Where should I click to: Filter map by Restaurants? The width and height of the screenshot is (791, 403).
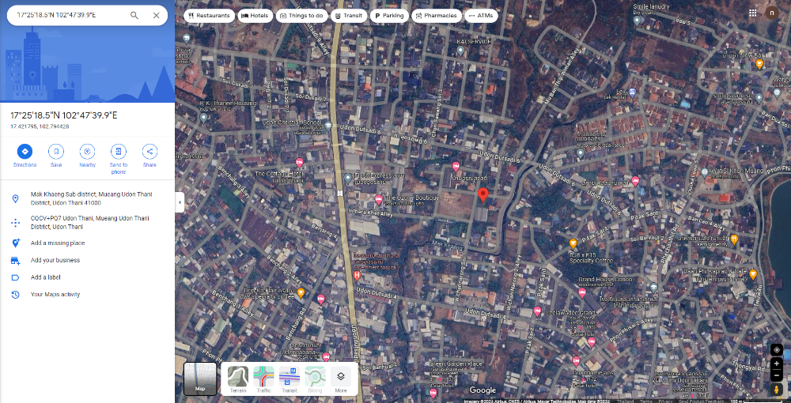point(208,16)
